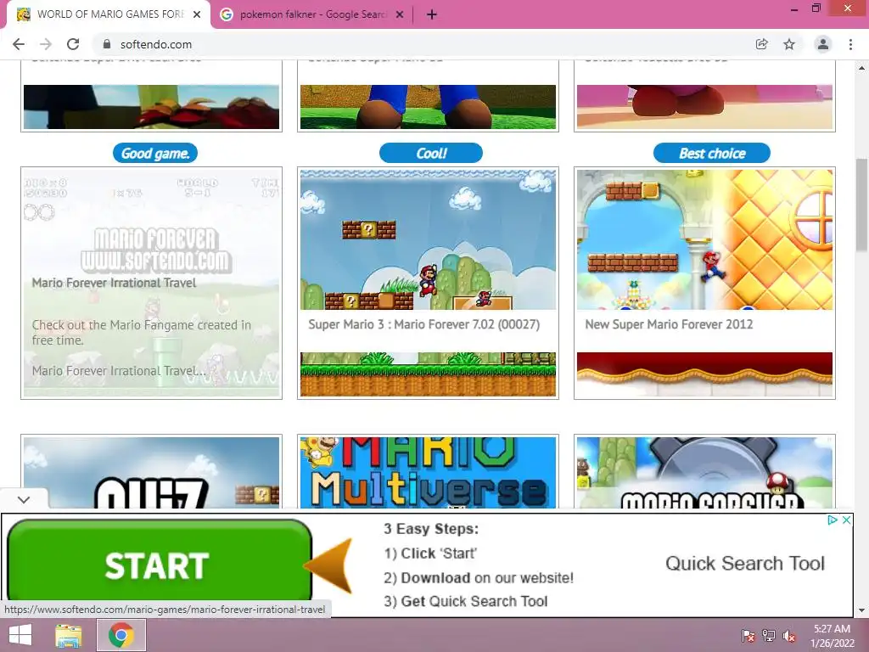Viewport: 869px width, 652px height.
Task: Select the World of Mario Games tab
Action: (x=109, y=14)
